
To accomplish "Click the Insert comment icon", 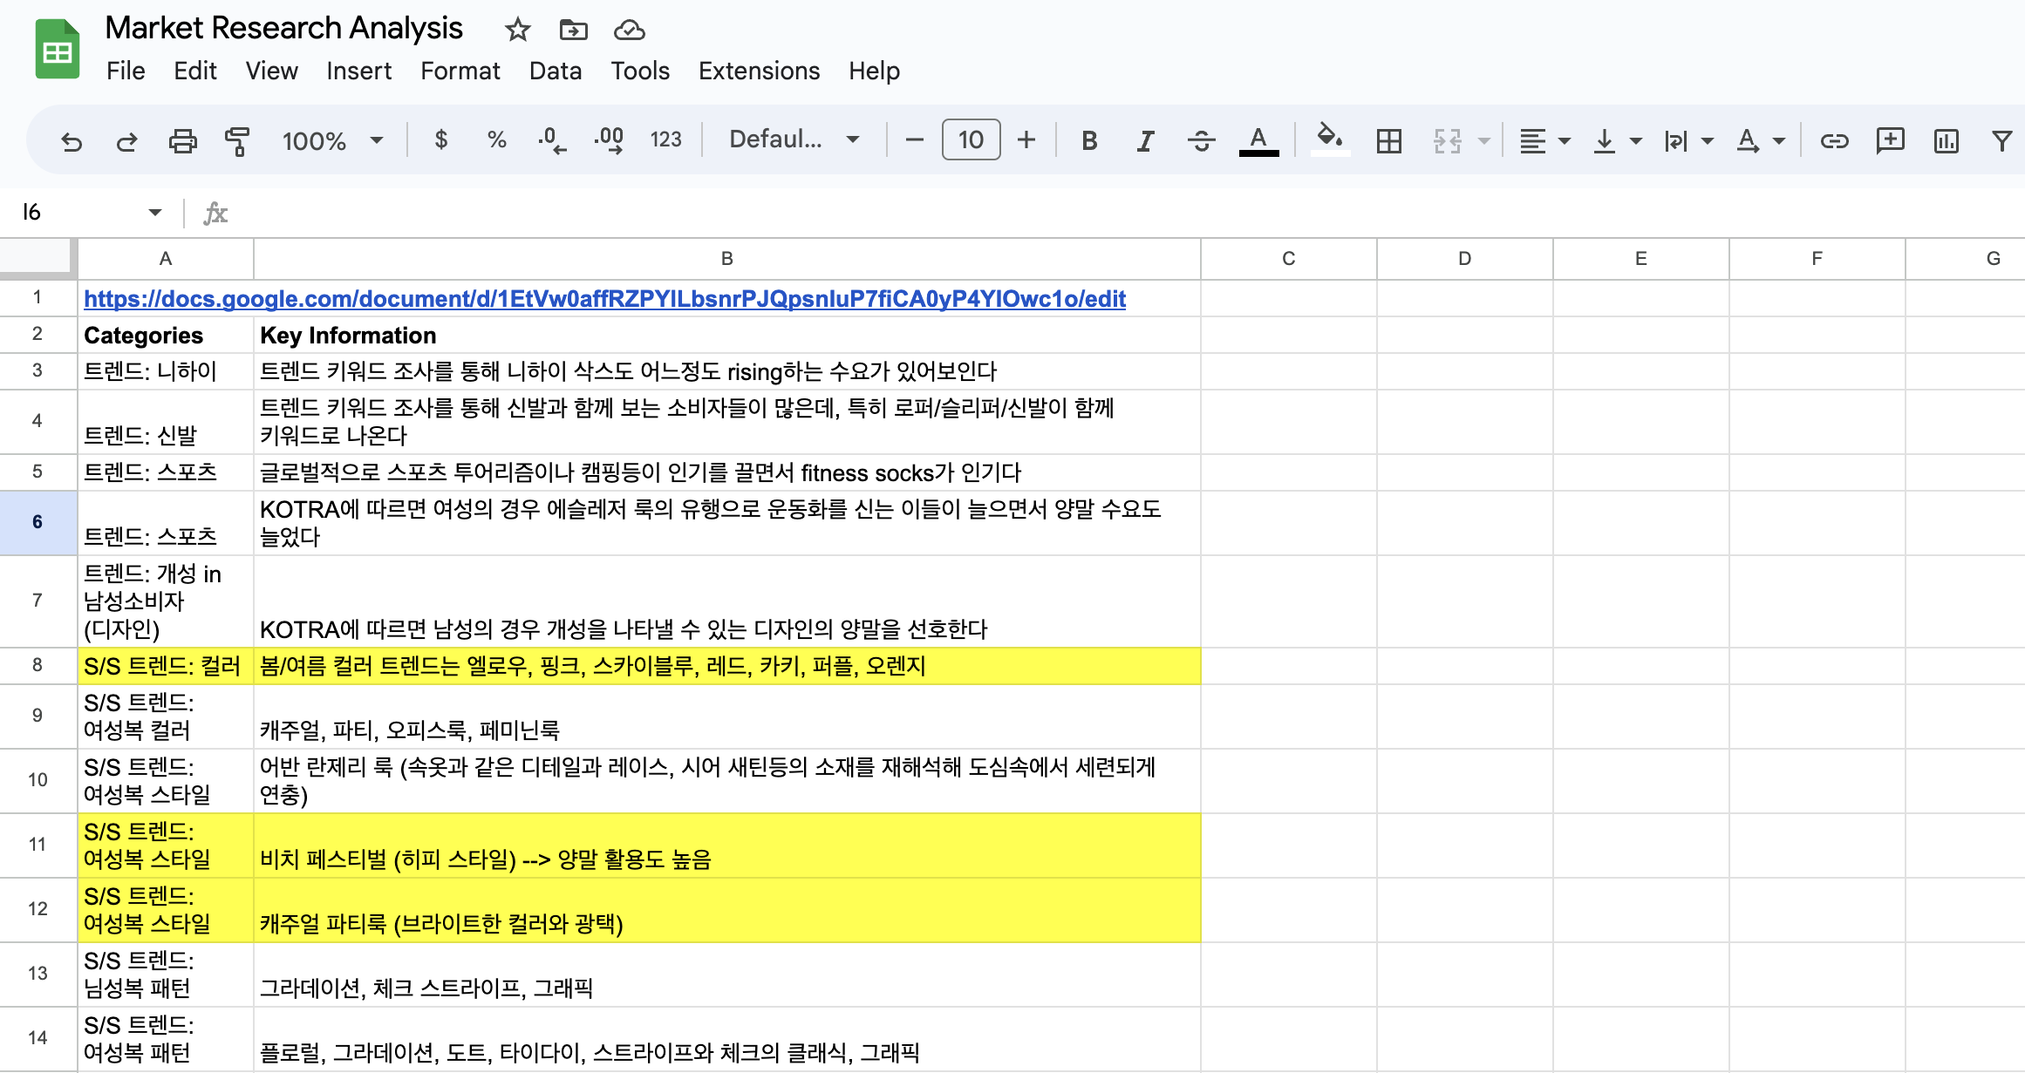I will [x=1890, y=140].
